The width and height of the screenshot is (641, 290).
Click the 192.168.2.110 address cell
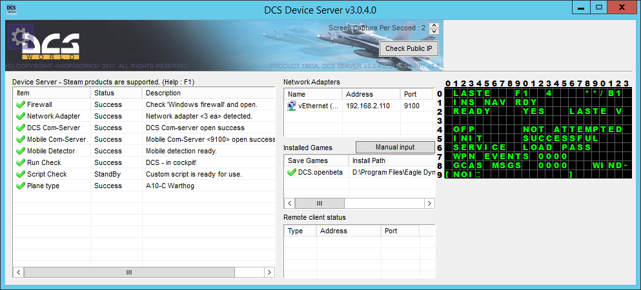(x=368, y=106)
